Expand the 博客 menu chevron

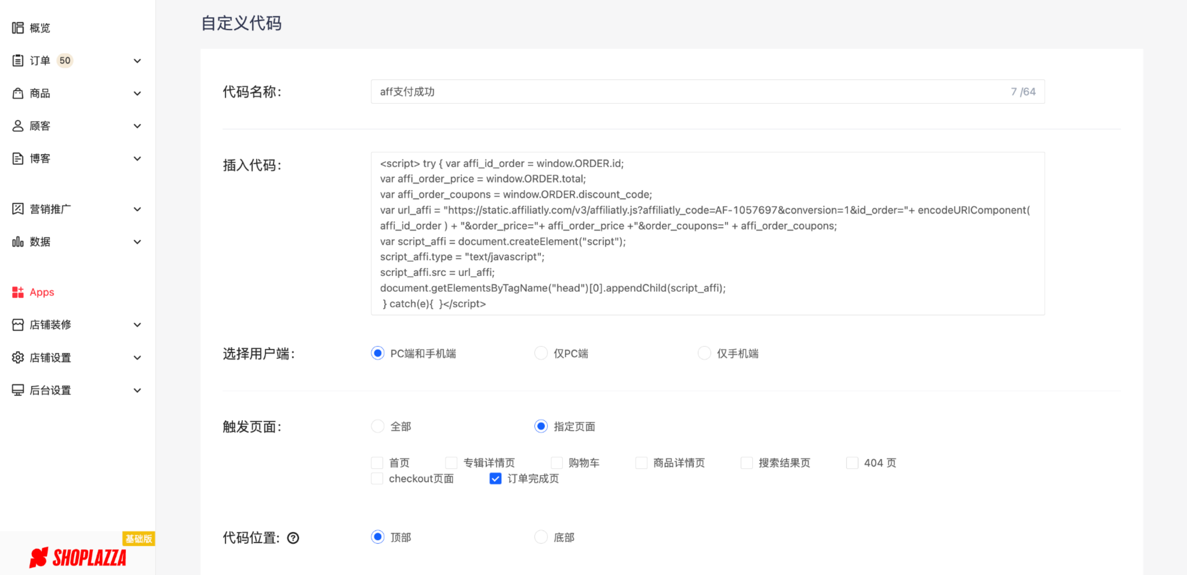click(137, 159)
